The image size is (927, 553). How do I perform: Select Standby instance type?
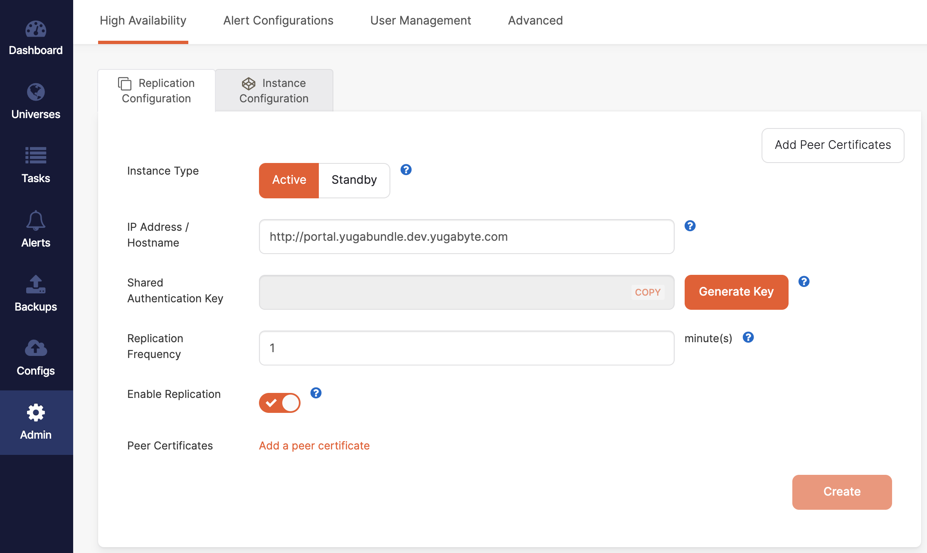coord(354,180)
